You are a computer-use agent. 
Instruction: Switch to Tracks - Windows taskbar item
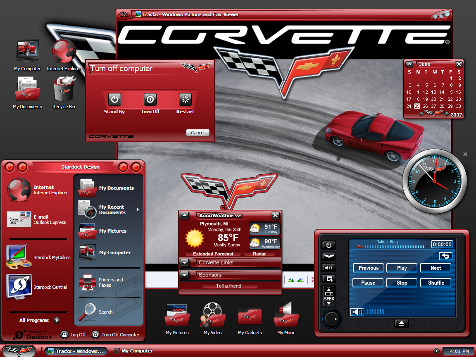click(x=76, y=351)
